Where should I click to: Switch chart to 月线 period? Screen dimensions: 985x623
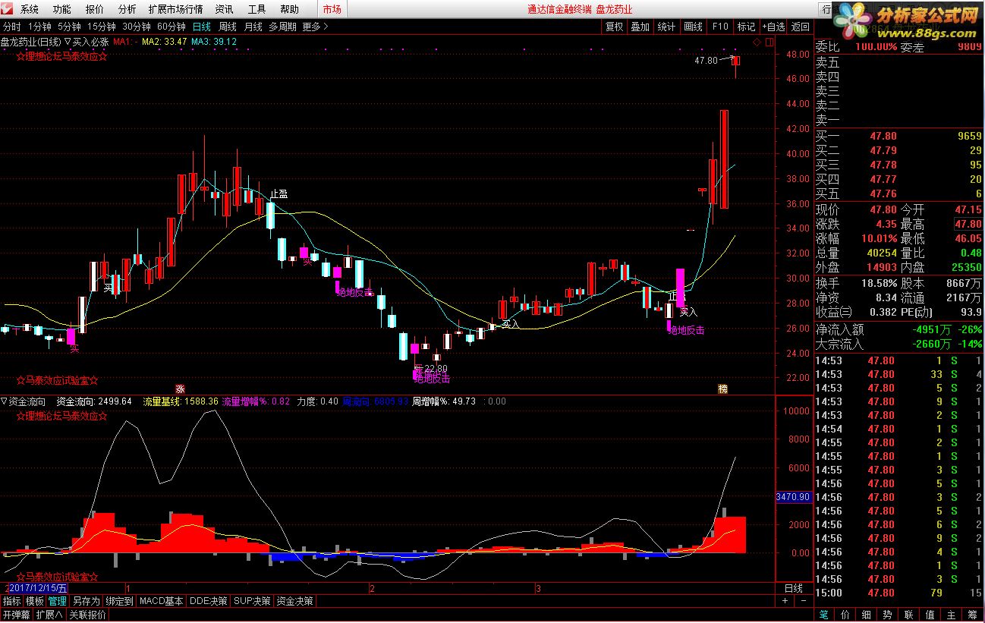253,26
